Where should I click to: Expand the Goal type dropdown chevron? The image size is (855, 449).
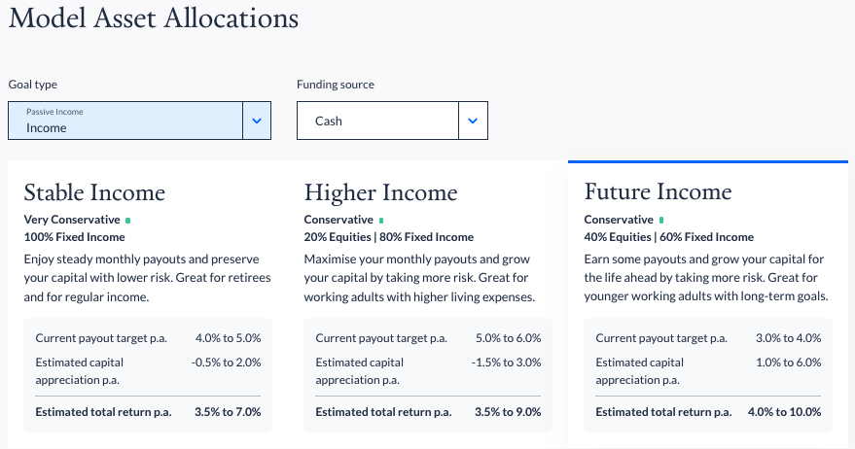pos(257,121)
